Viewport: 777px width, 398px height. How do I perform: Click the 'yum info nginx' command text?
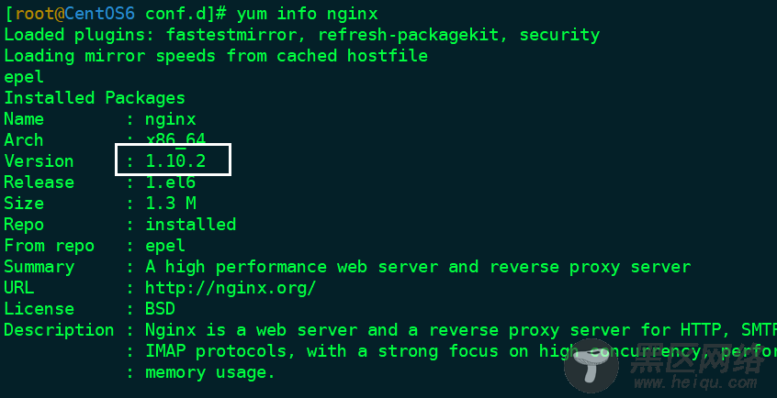click(x=308, y=14)
